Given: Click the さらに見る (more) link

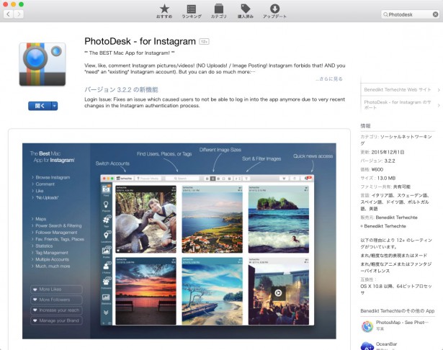Looking at the screenshot, I should [x=329, y=78].
